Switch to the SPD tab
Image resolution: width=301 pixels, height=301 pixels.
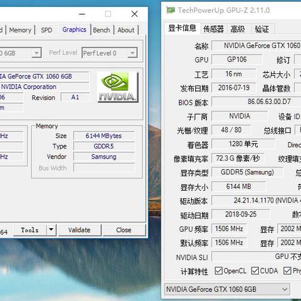coord(46,30)
